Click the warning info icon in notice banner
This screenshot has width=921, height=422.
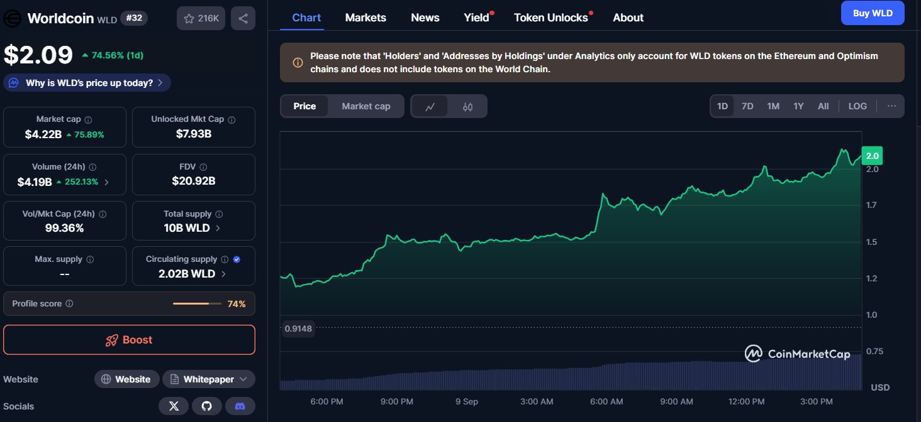(x=298, y=62)
